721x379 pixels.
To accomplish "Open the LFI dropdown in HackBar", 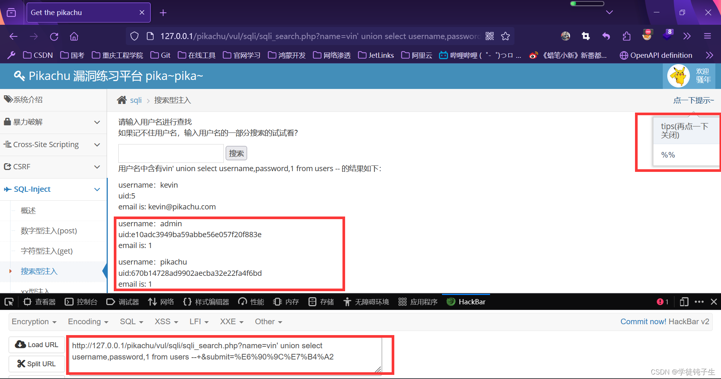I will coord(199,322).
